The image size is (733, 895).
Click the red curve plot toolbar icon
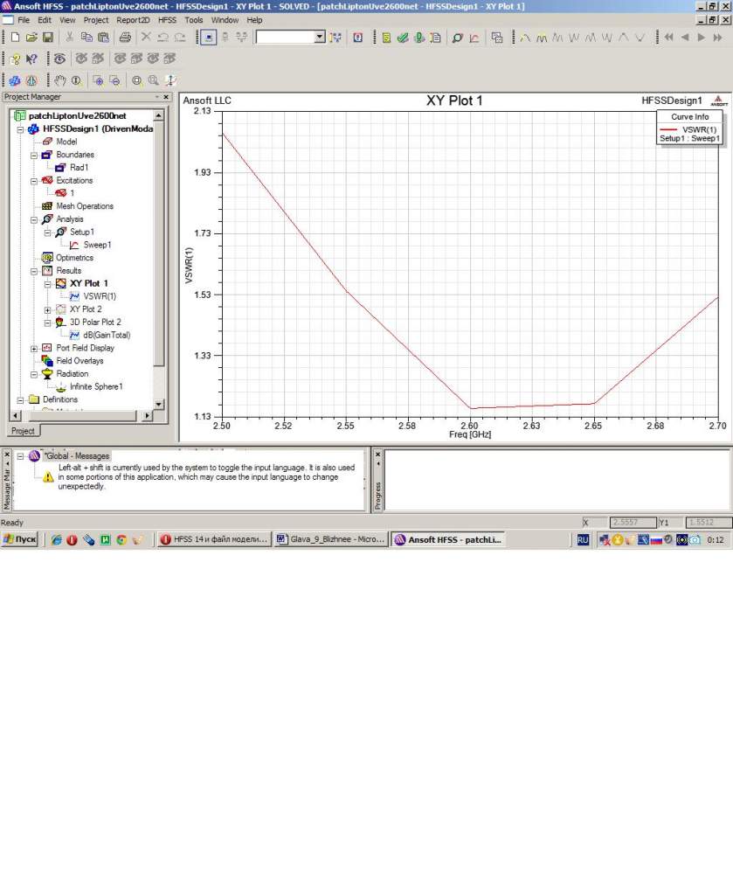click(x=474, y=38)
